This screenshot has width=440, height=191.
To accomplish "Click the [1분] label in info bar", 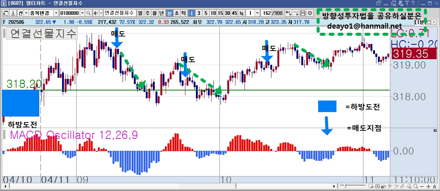I will pos(420,22).
